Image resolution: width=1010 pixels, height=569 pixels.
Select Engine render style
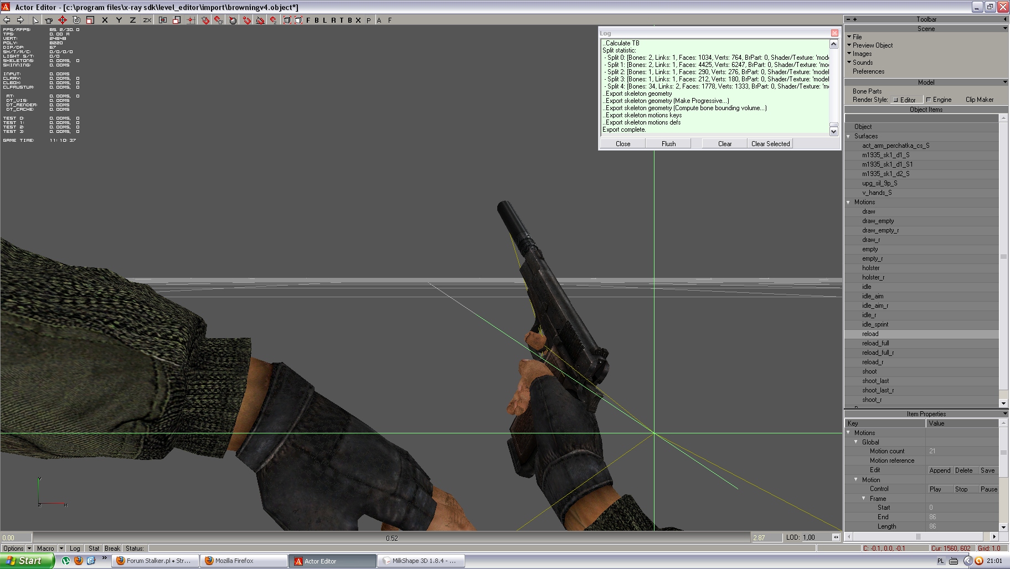coord(939,100)
